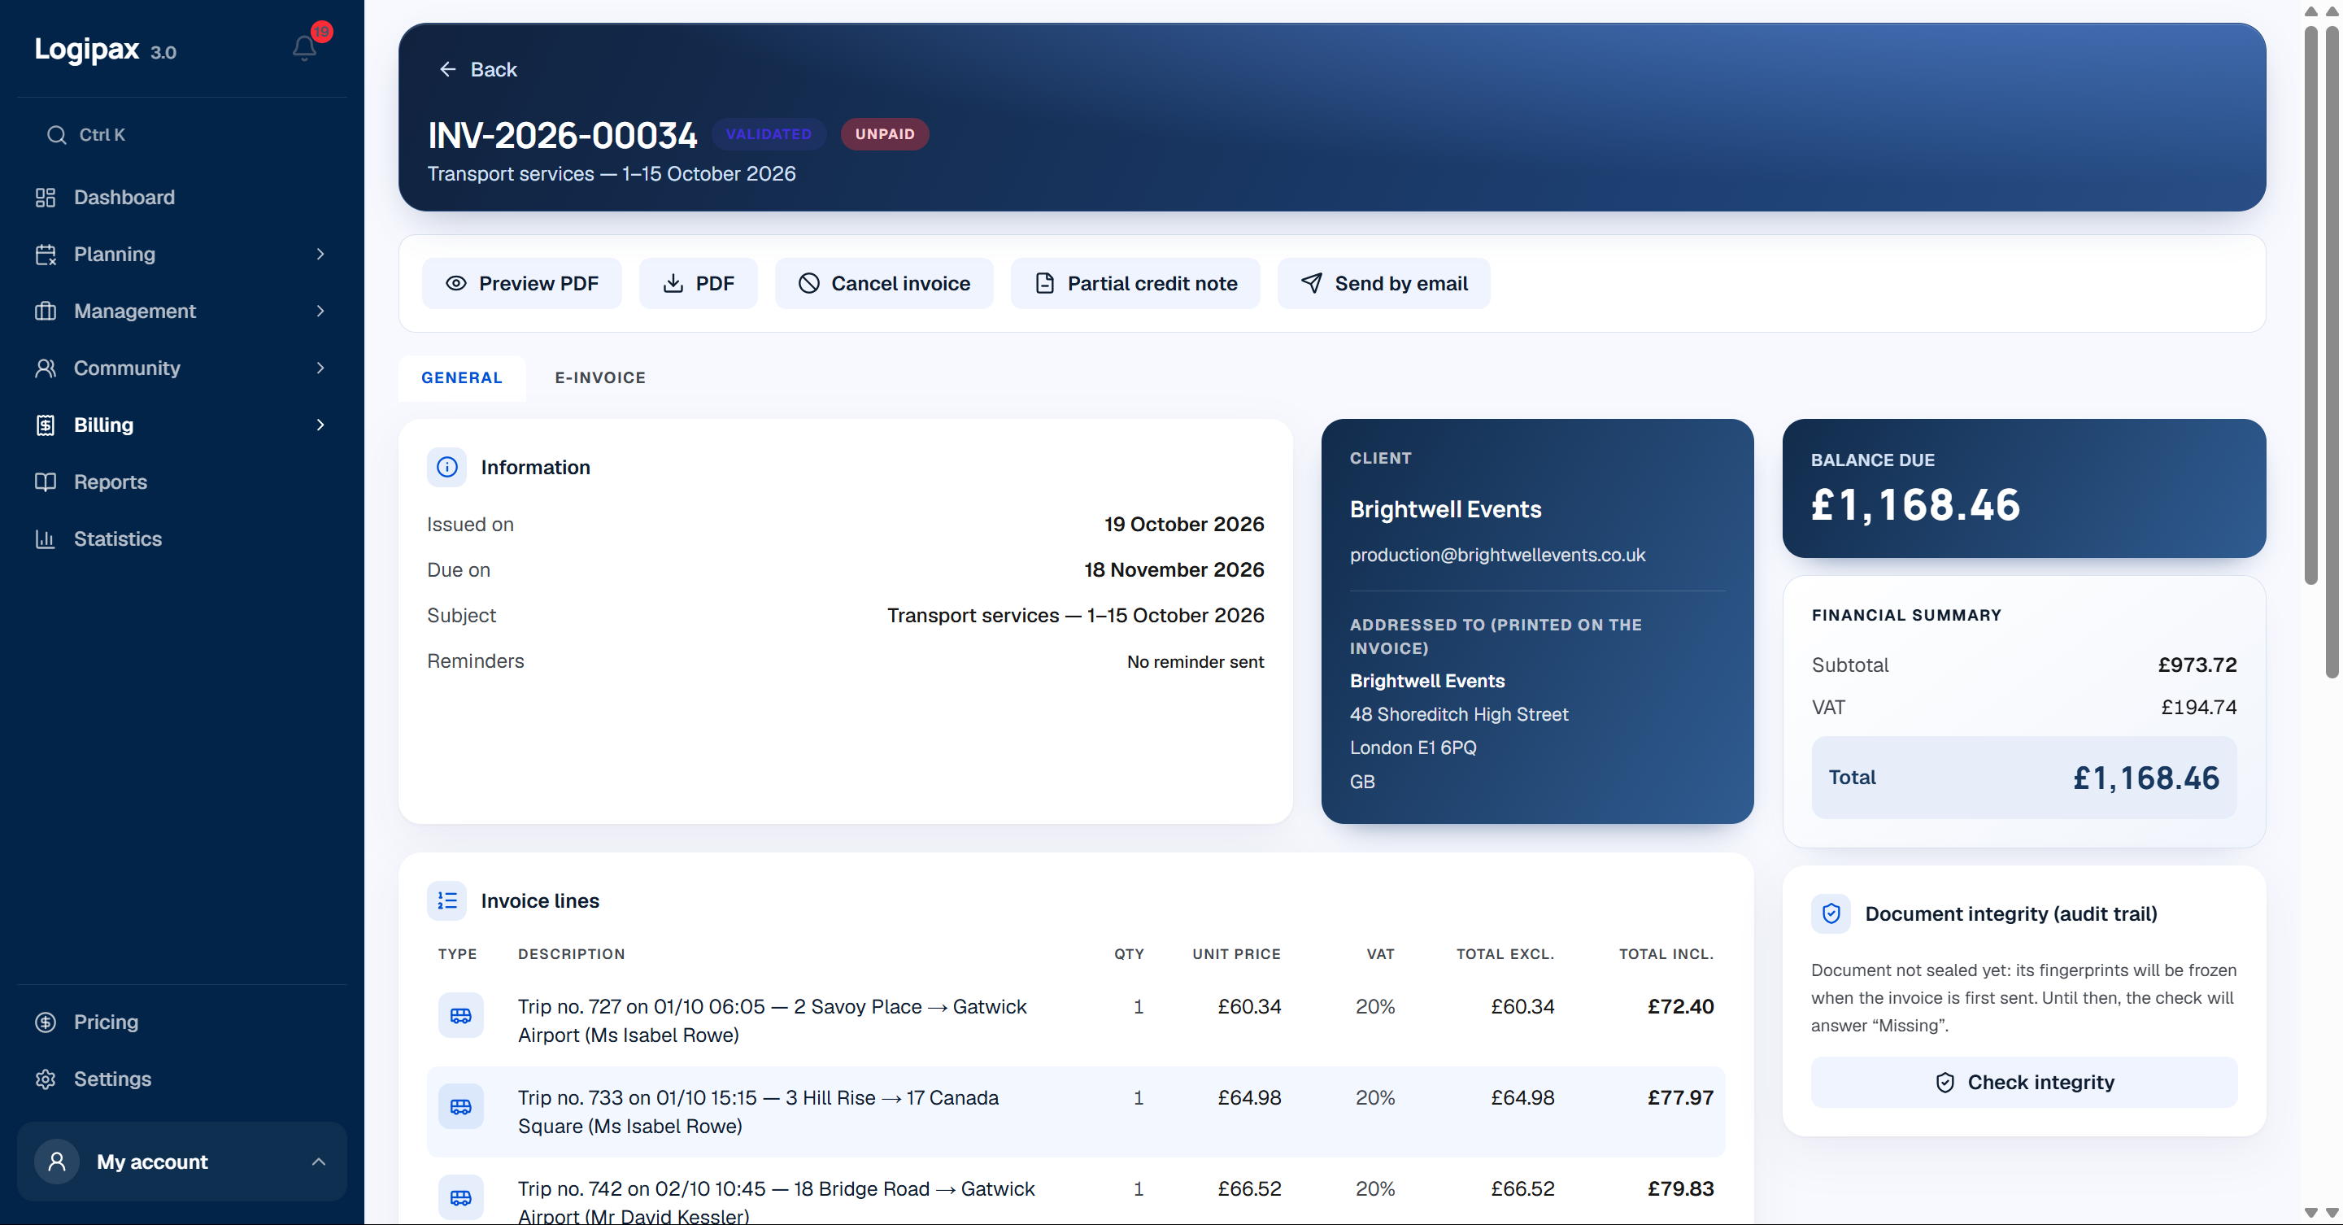Click the VALIDATED status badge
This screenshot has height=1225, width=2343.
coord(769,133)
